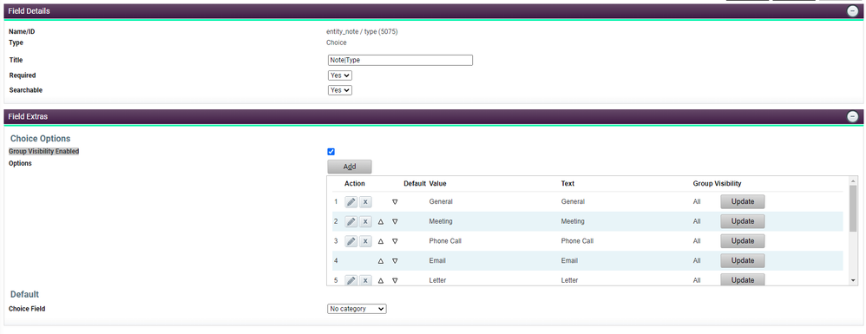This screenshot has height=334, width=866.
Task: Select the Phone Call value cell
Action: [445, 241]
